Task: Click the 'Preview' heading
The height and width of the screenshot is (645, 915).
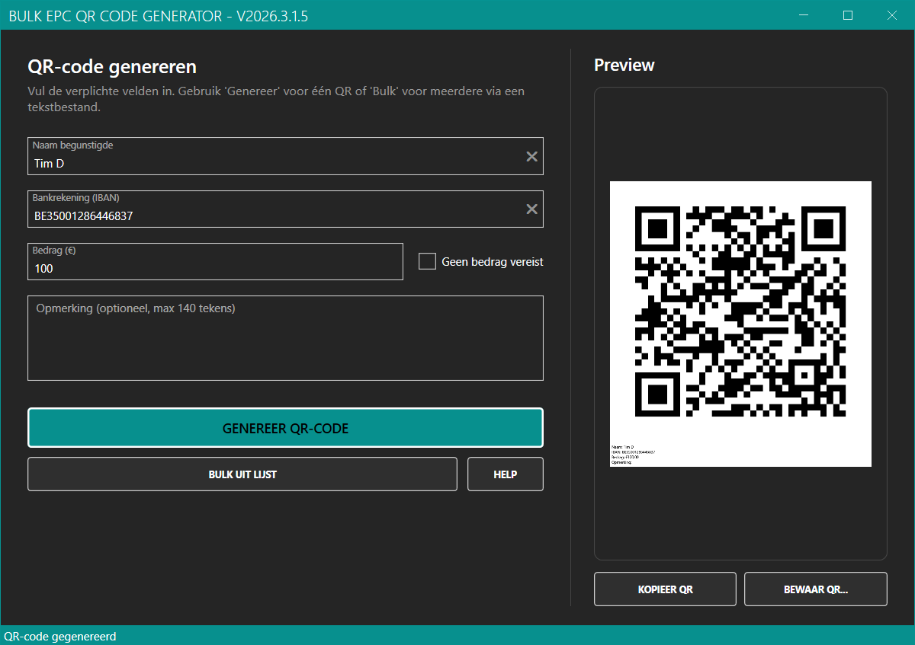Action: point(624,65)
